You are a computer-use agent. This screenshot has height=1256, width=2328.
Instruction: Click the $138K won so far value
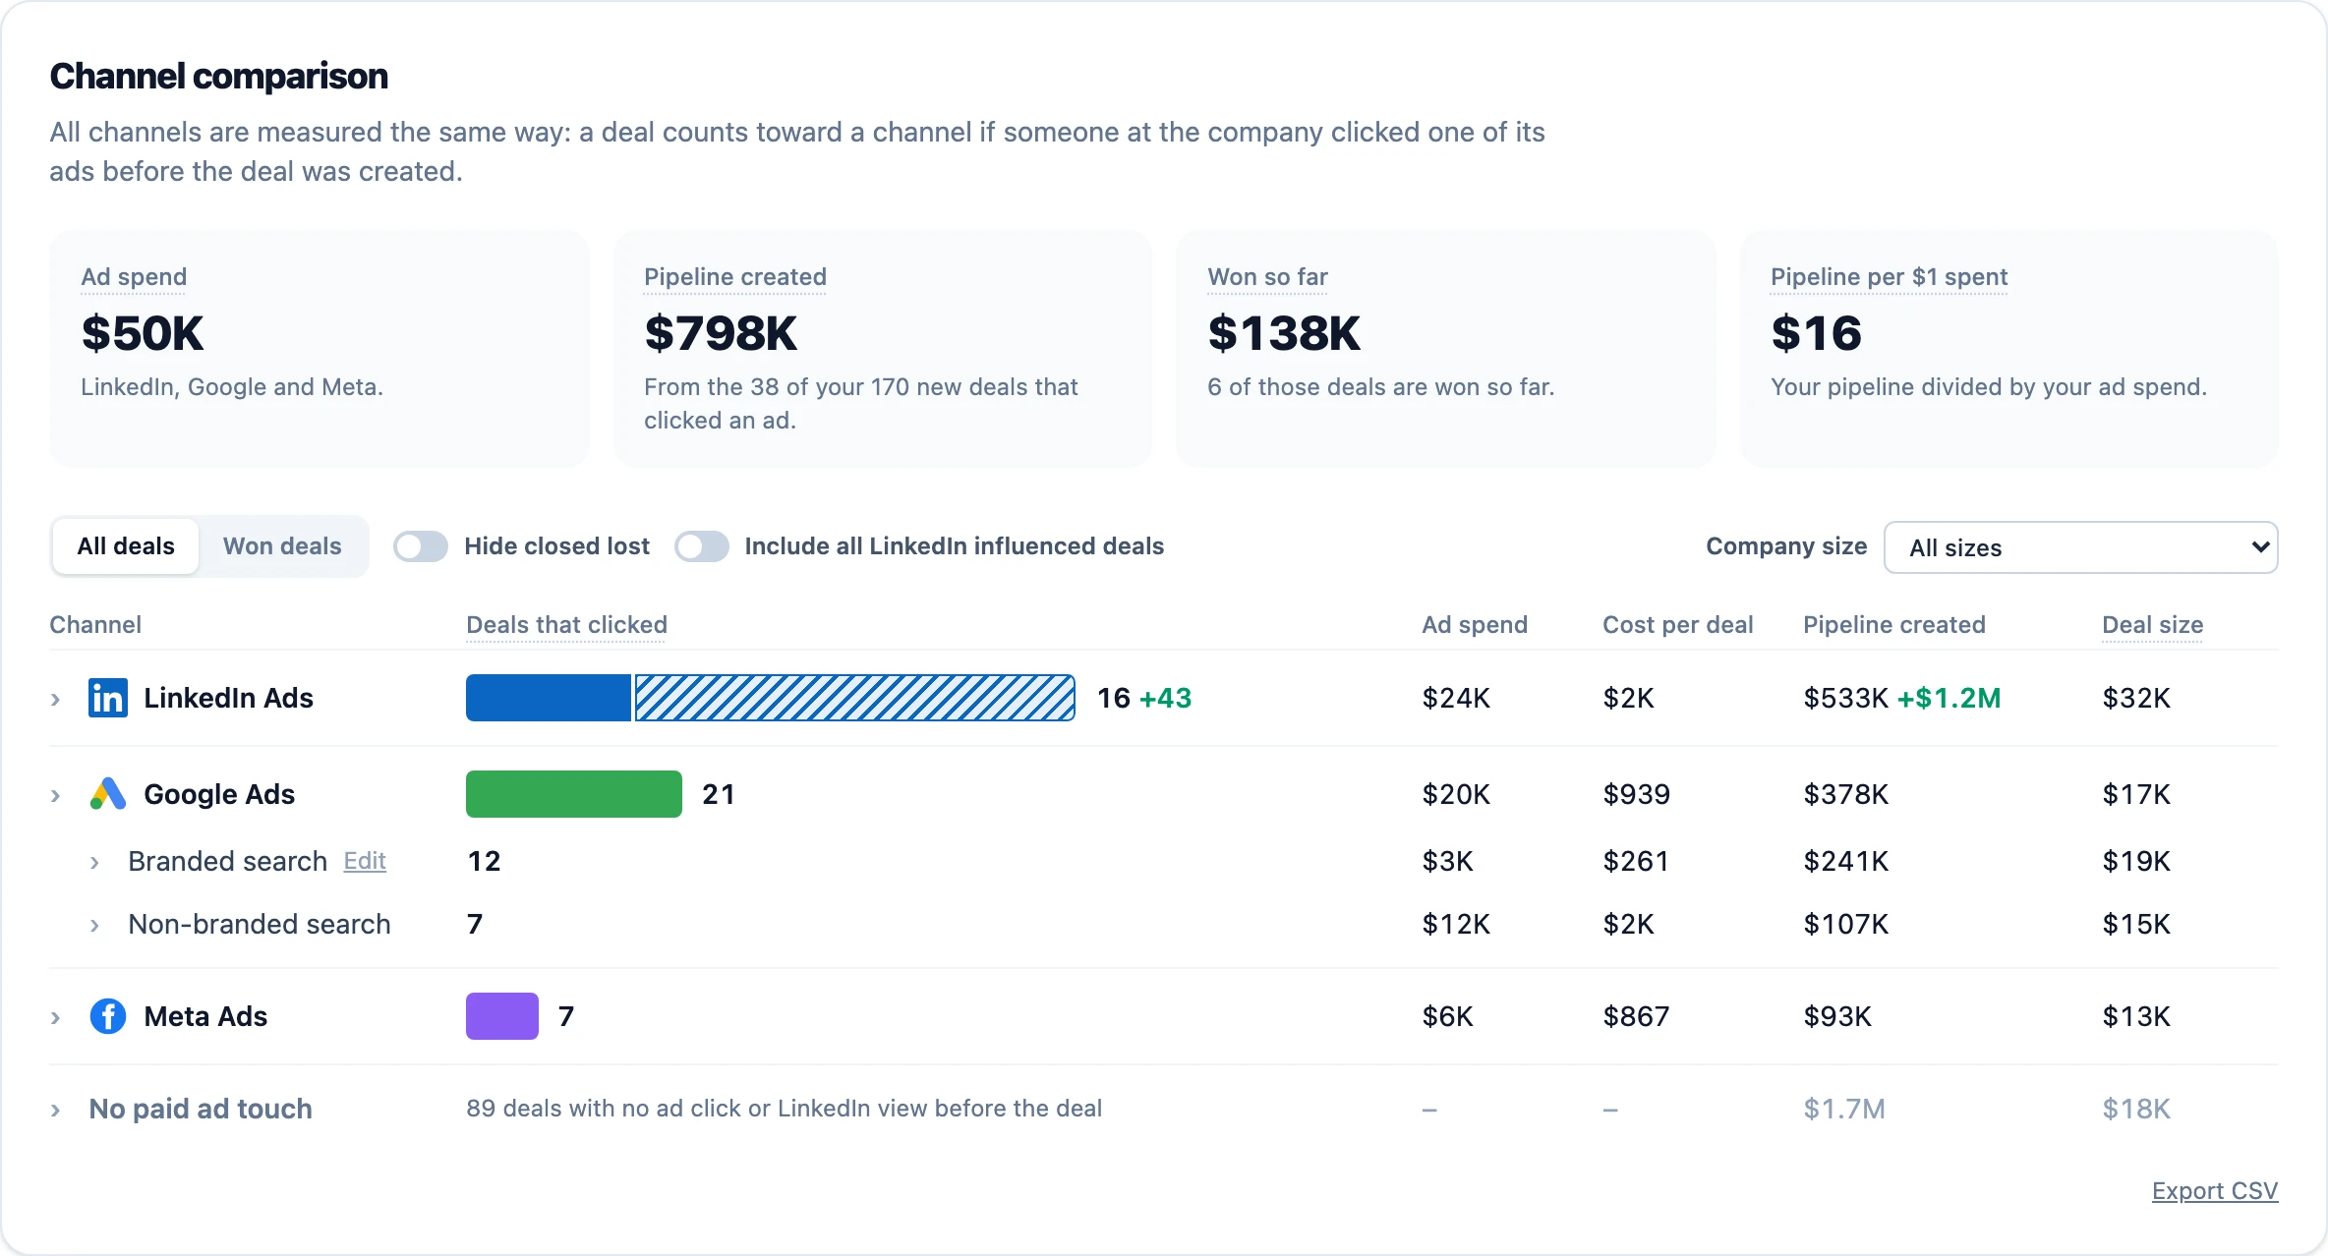tap(1284, 333)
